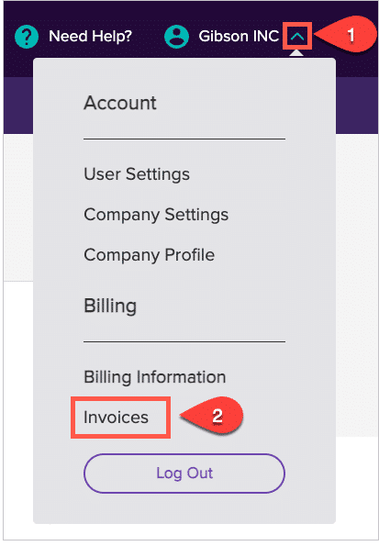Click the teal question mark help icon
Image resolution: width=379 pixels, height=546 pixels.
tap(27, 36)
